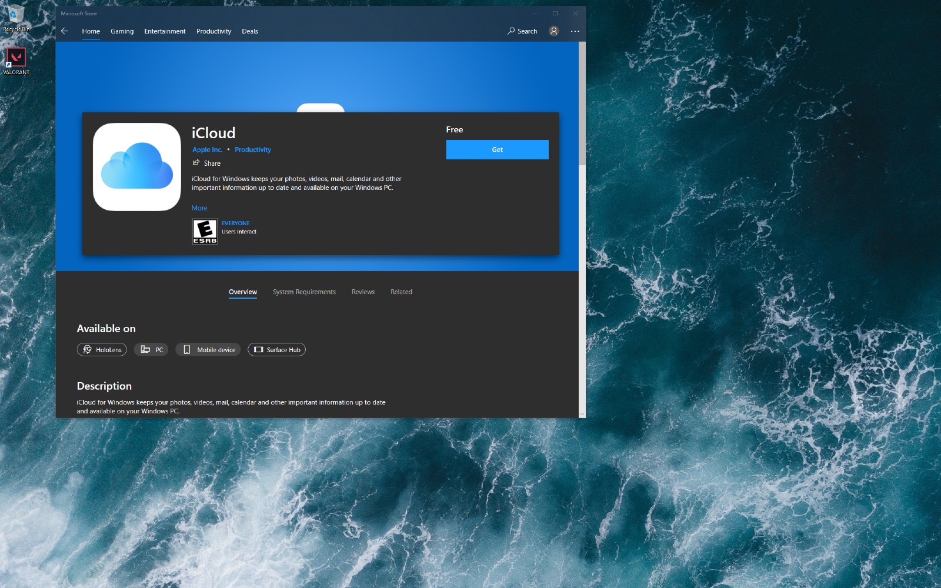Select the PC availability chip
The height and width of the screenshot is (588, 941).
click(x=151, y=350)
